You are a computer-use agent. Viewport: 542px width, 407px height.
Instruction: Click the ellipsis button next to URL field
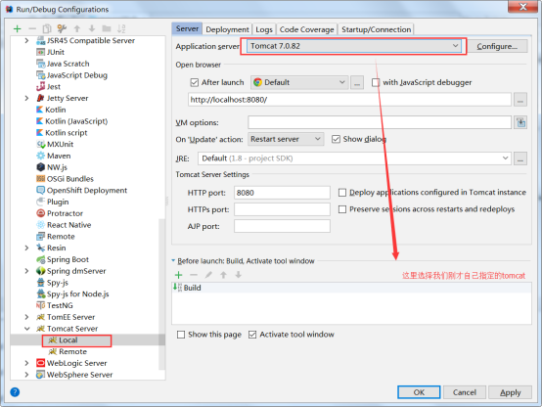tap(520, 100)
